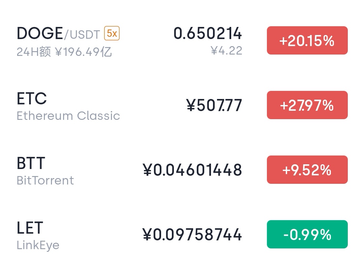Click the LinkEye name label

(x=38, y=245)
